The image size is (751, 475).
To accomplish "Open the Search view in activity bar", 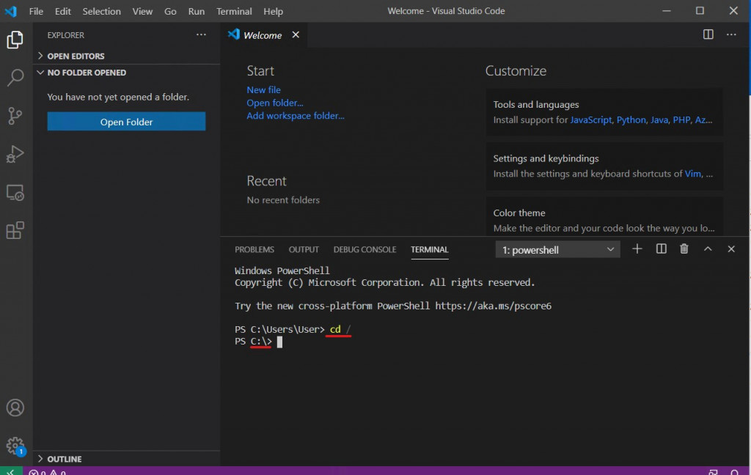I will click(15, 77).
